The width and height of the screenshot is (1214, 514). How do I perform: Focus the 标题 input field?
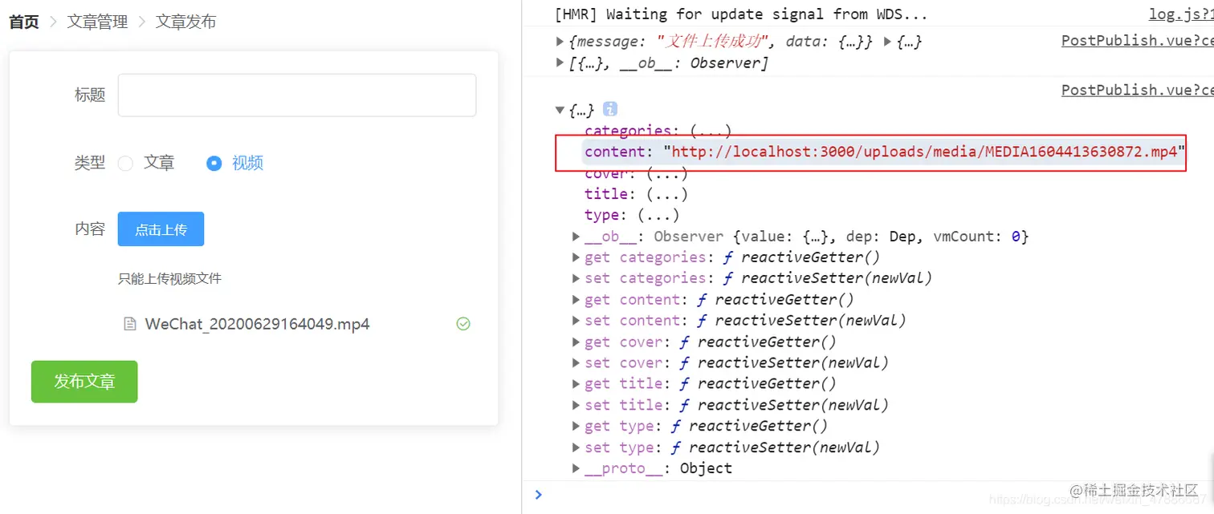(297, 95)
